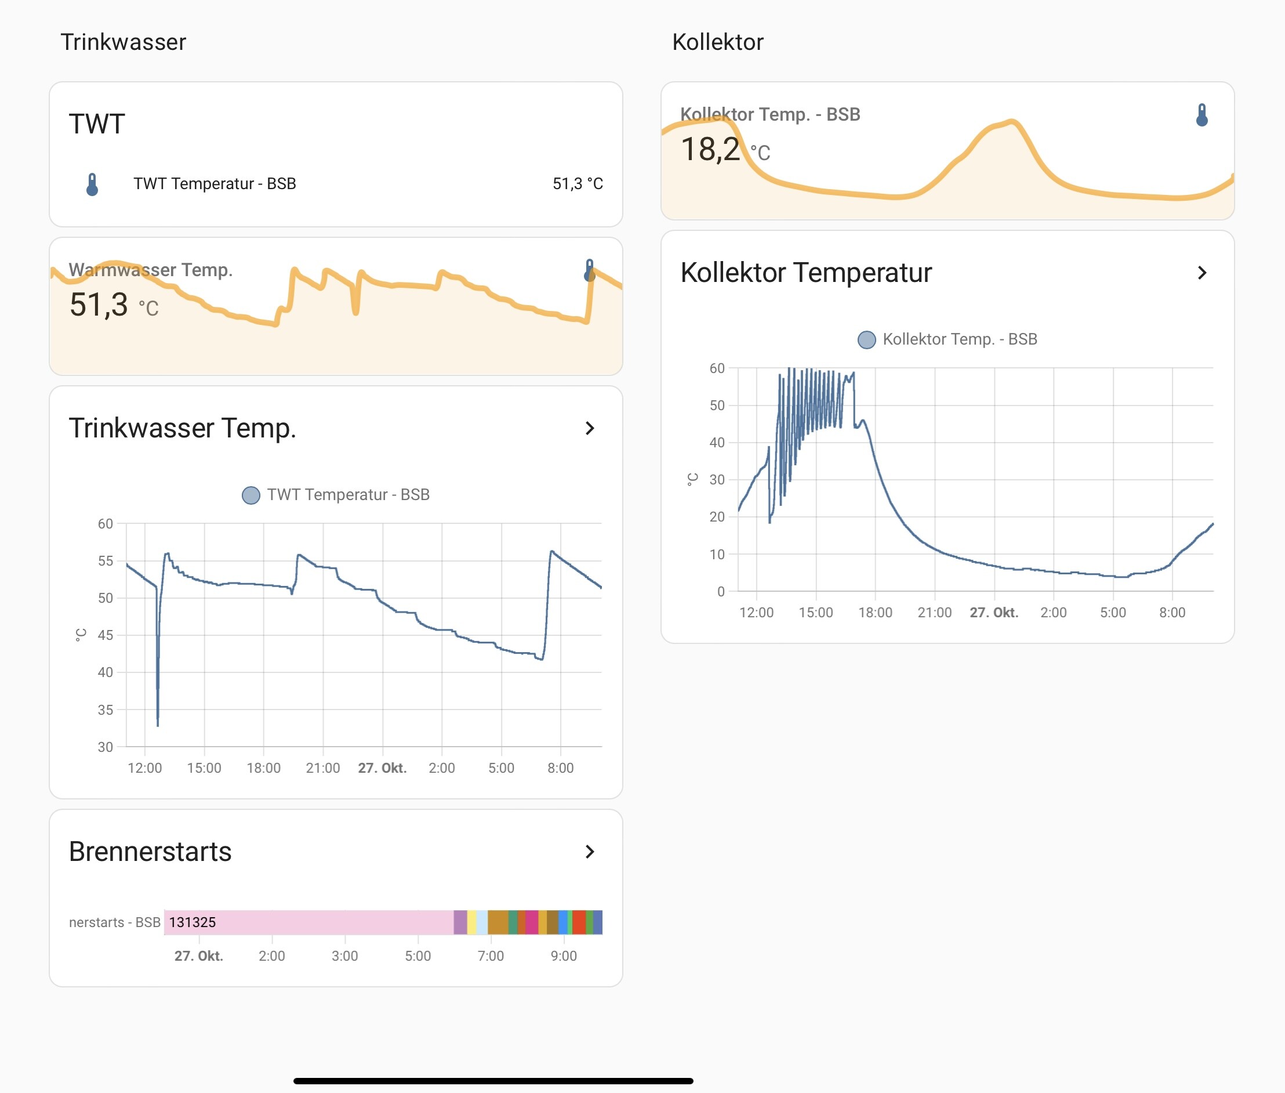Click the 51,3 °C value in TWT row
Image resolution: width=1285 pixels, height=1093 pixels.
(x=578, y=184)
